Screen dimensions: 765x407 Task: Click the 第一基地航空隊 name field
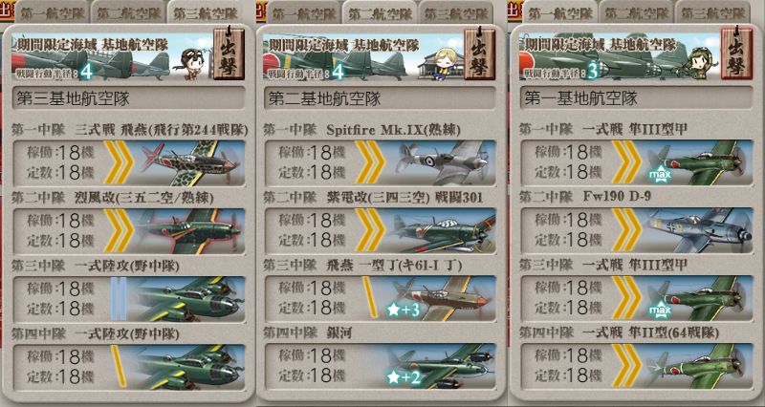click(636, 98)
